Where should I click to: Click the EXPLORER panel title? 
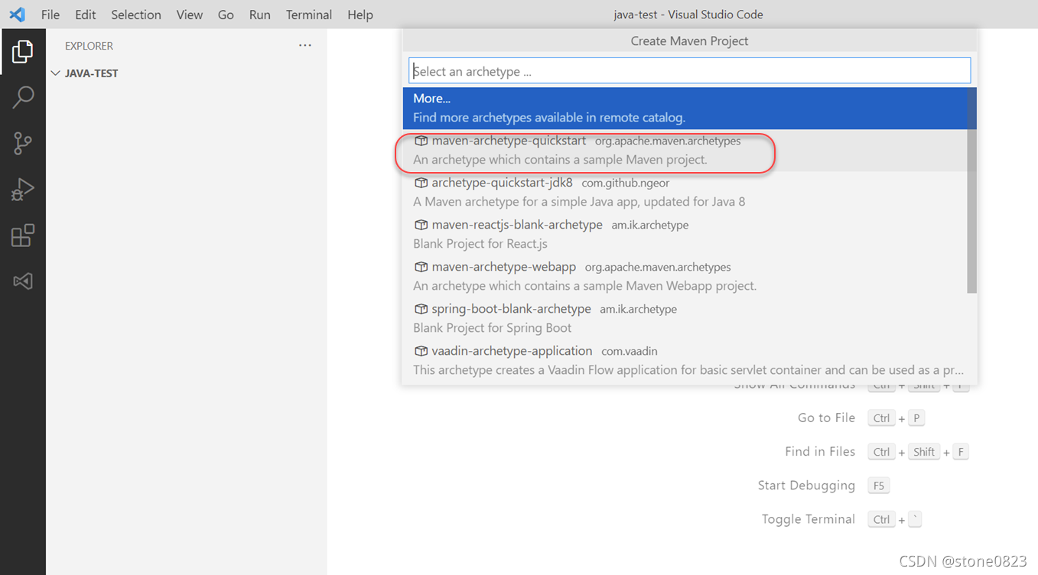(x=89, y=46)
